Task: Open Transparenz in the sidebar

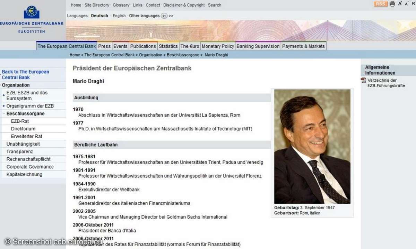Action: pyautogui.click(x=20, y=151)
